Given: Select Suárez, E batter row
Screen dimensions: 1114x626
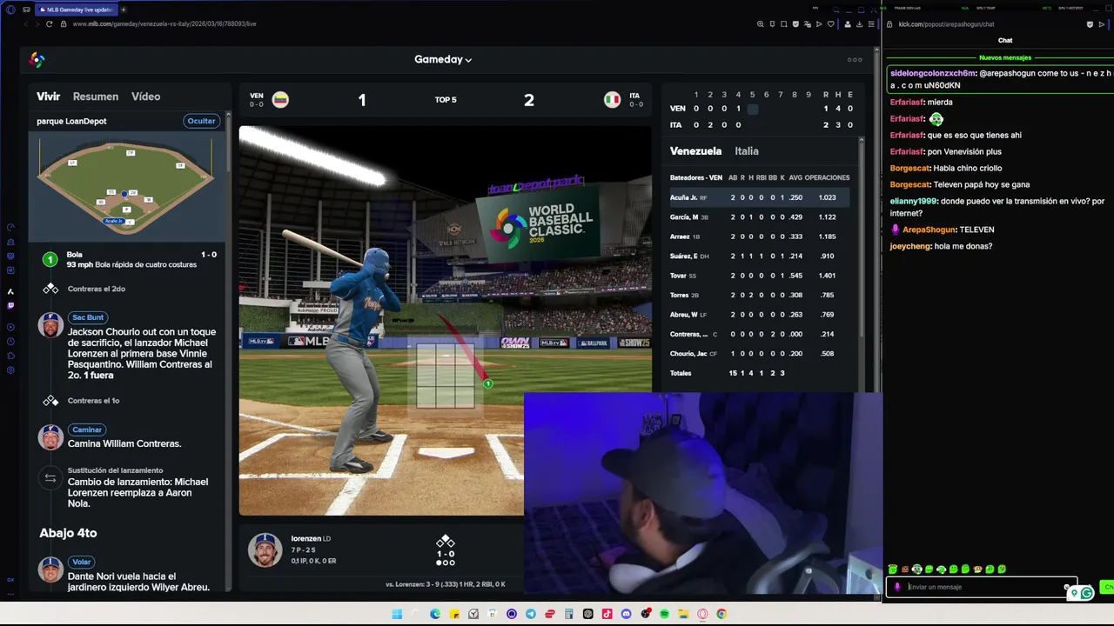Looking at the screenshot, I should coord(760,256).
